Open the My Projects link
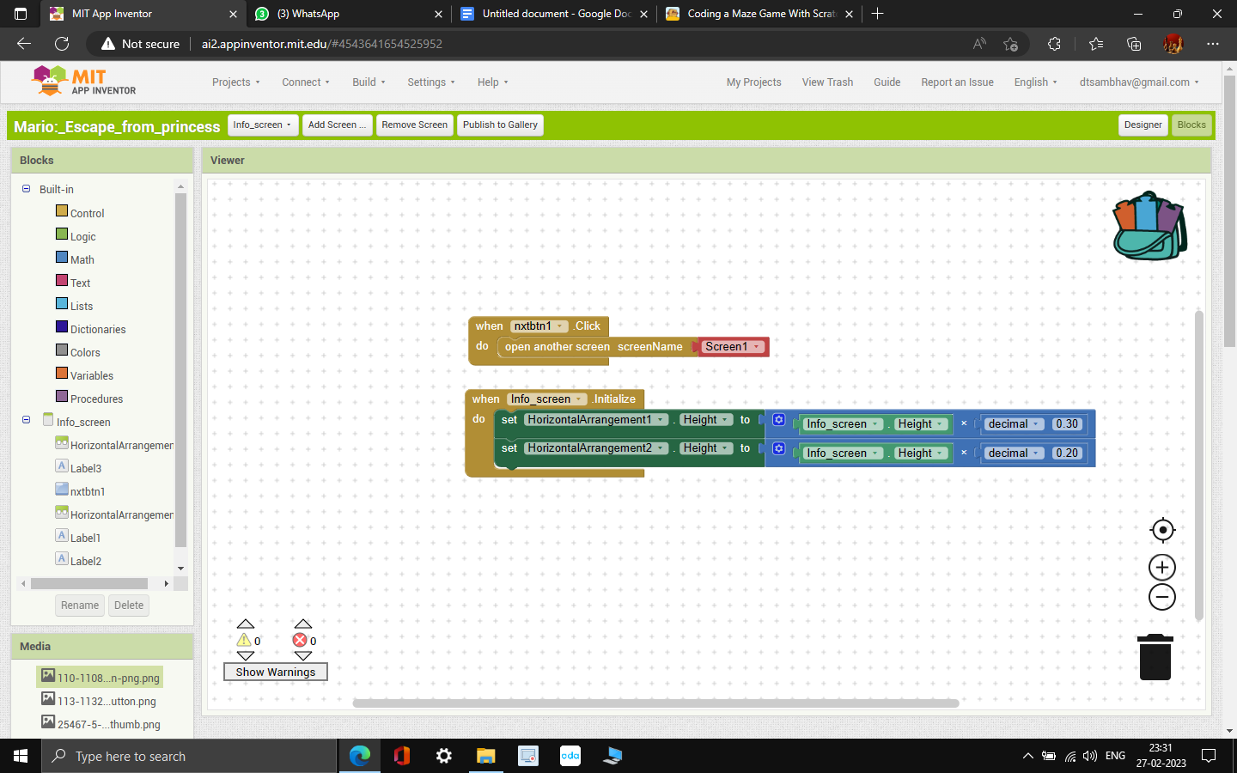Screen dimensions: 1237x773 pyautogui.click(x=754, y=82)
